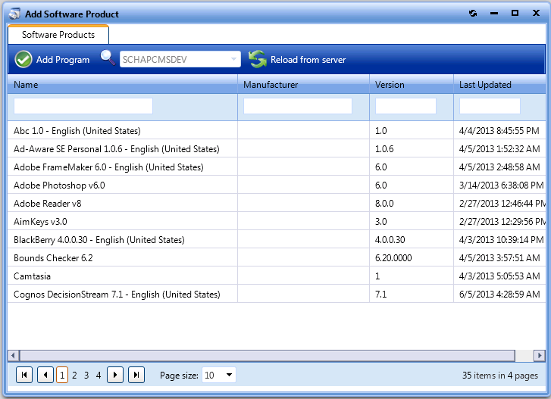
Task: Click the refresh icon in title bar
Action: [x=473, y=14]
